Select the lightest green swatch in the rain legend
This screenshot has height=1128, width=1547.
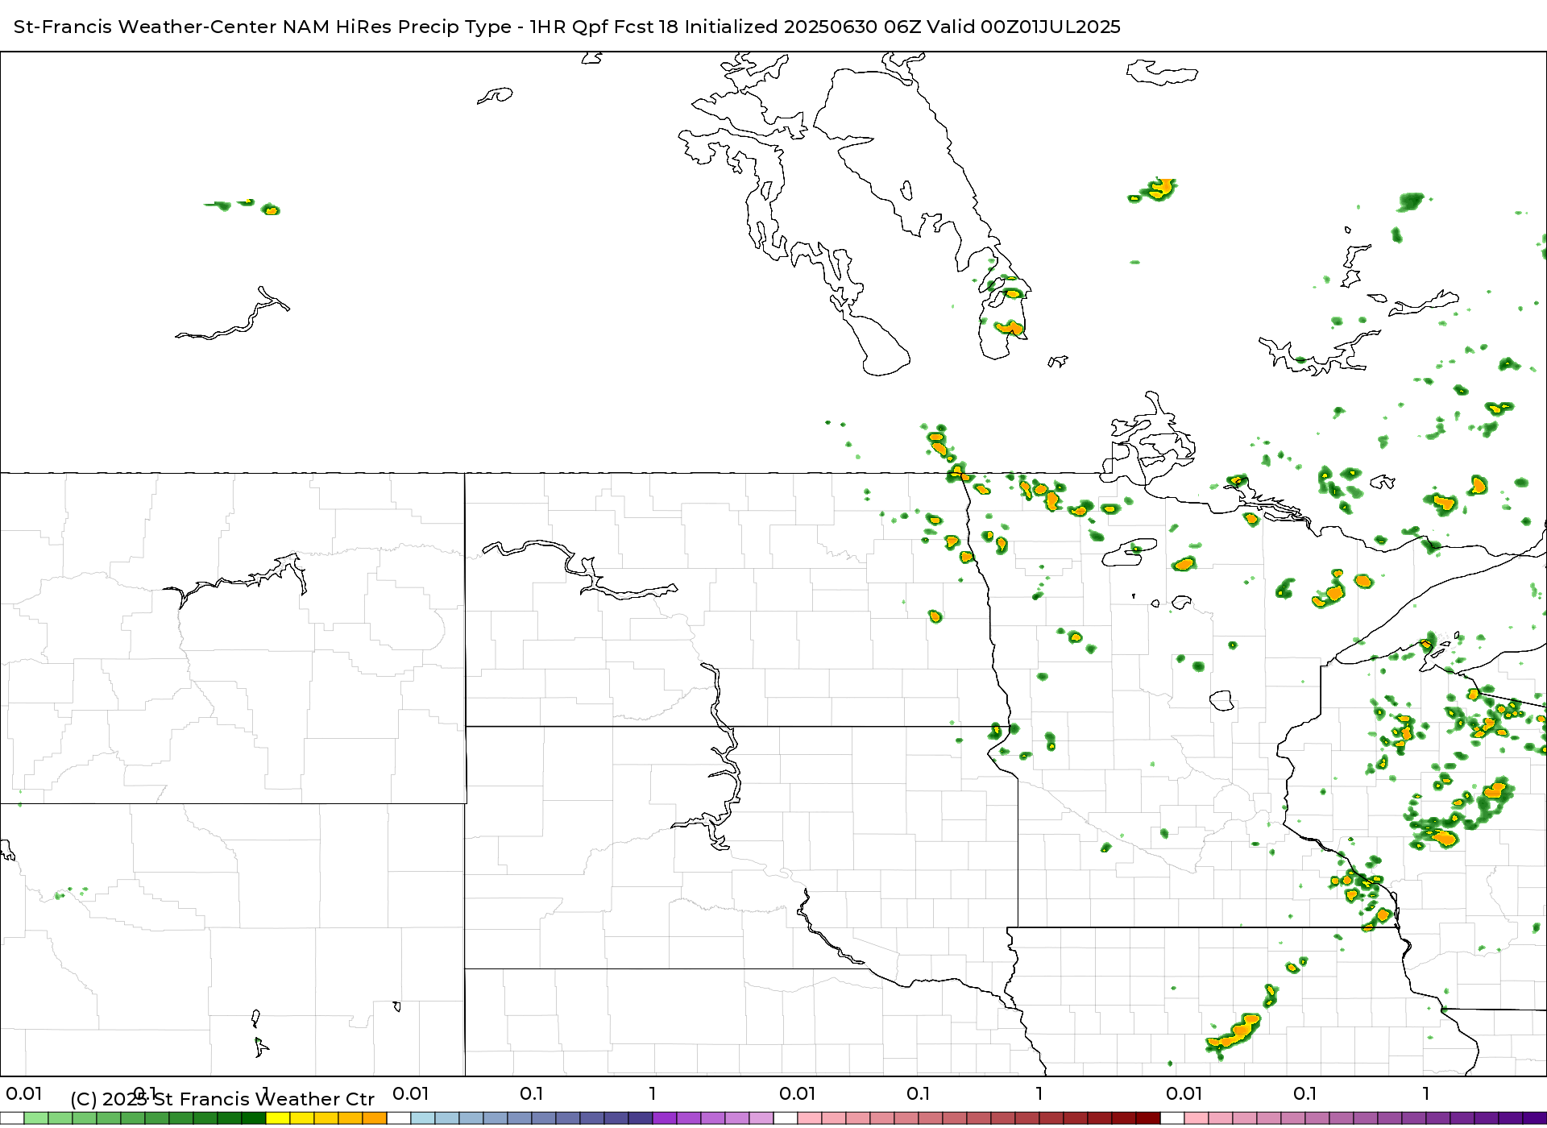click(x=36, y=1118)
